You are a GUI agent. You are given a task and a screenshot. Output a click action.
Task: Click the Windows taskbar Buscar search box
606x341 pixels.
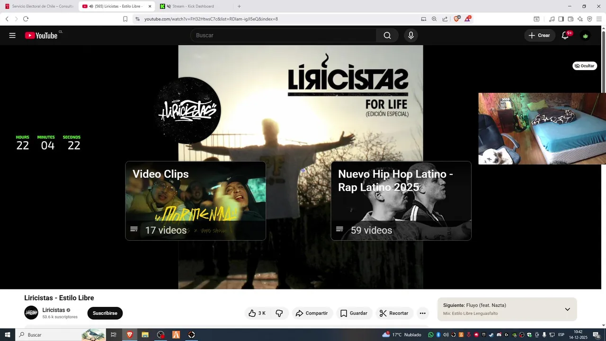[x=62, y=335]
